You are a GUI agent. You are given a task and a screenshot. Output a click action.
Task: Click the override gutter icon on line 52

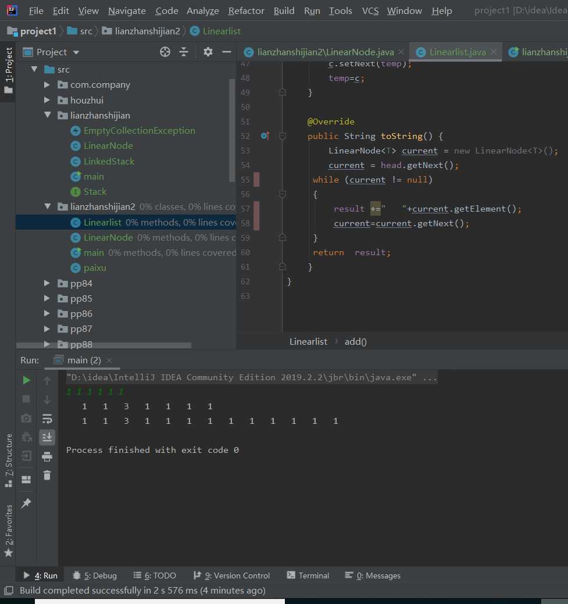(265, 135)
